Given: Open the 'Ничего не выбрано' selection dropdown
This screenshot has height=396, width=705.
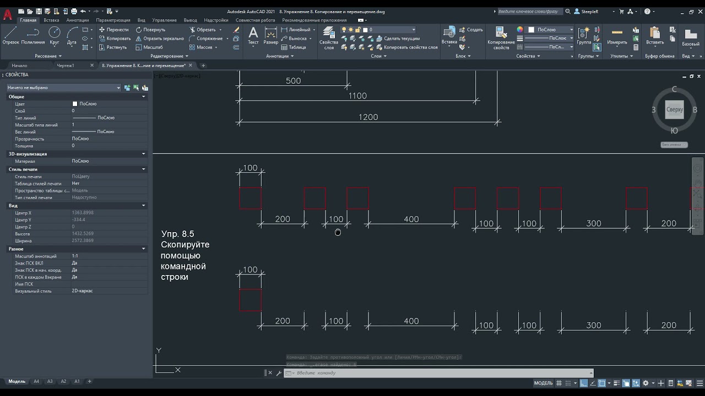Looking at the screenshot, I should [x=63, y=87].
